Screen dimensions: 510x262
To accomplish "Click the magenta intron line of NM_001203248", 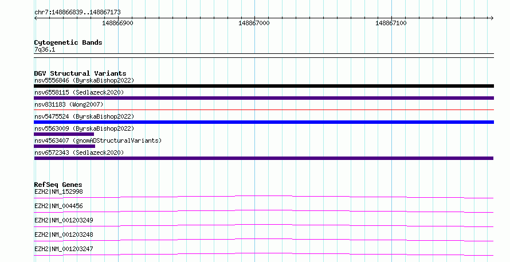I will [x=264, y=239].
